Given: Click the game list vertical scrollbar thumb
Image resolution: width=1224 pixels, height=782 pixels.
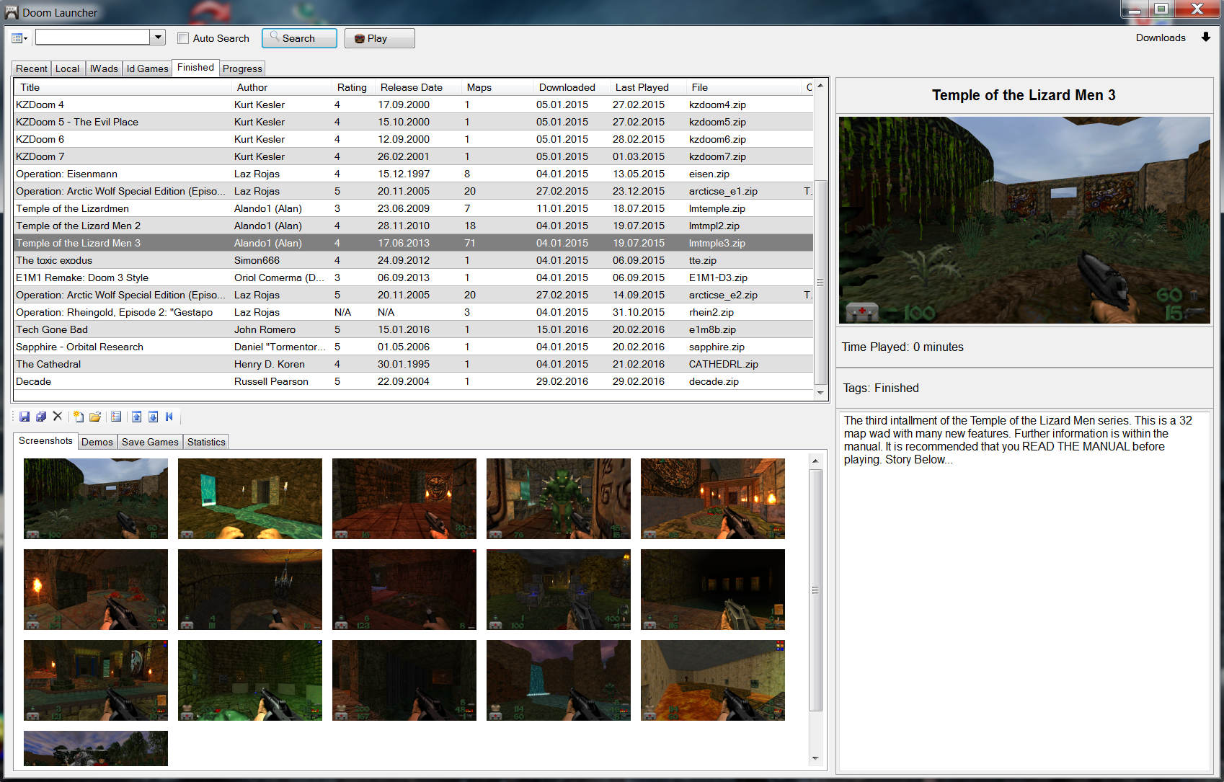Looking at the screenshot, I should pyautogui.click(x=820, y=282).
